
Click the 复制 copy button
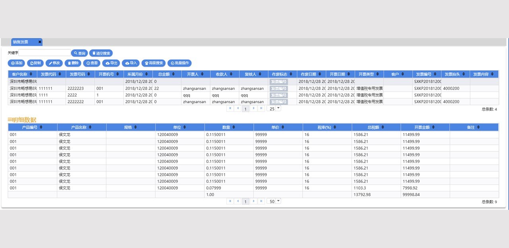35,63
